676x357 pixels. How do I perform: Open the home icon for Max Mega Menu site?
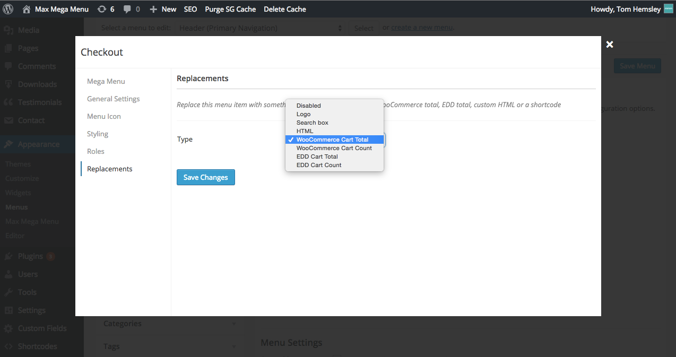(27, 9)
